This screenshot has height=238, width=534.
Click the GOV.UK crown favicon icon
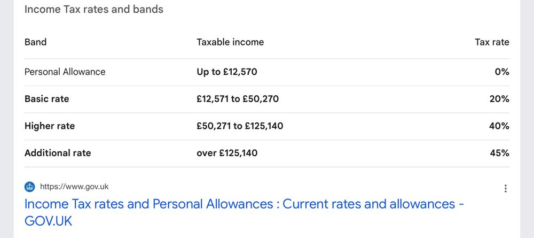[29, 187]
